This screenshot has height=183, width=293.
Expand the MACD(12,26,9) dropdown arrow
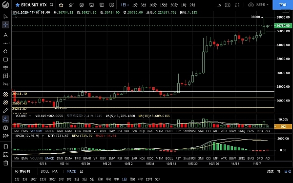pyautogui.click(x=43, y=136)
